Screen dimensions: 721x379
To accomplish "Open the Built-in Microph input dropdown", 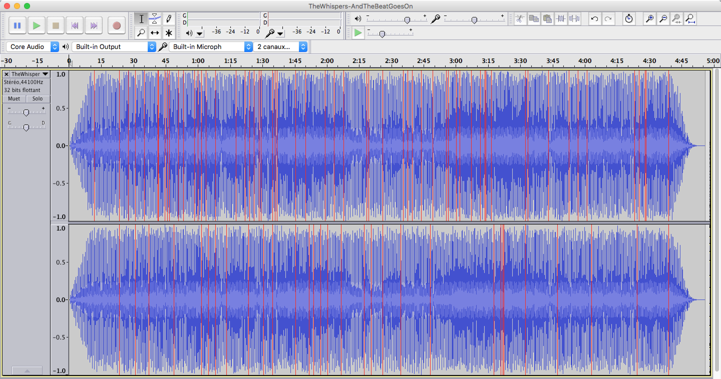I will click(x=211, y=47).
